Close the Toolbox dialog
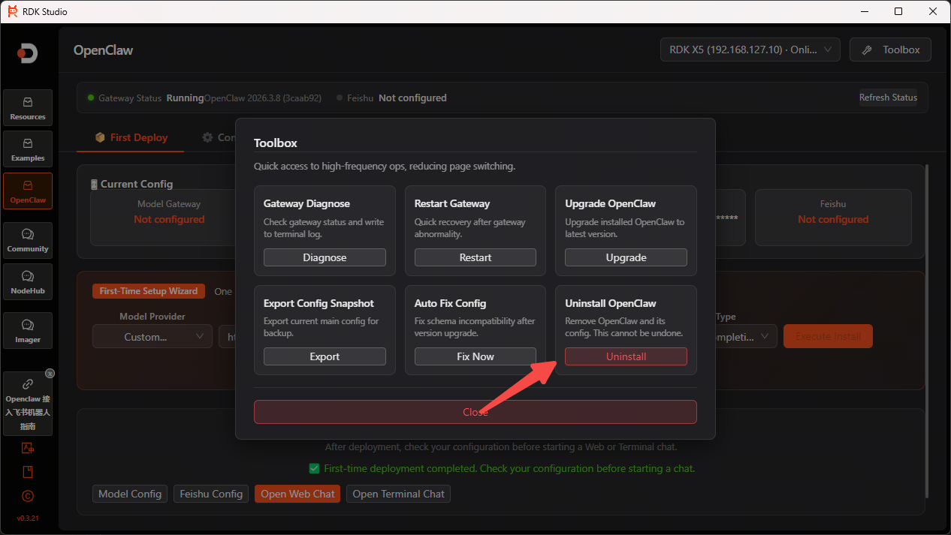Viewport: 951px width, 535px height. tap(475, 412)
